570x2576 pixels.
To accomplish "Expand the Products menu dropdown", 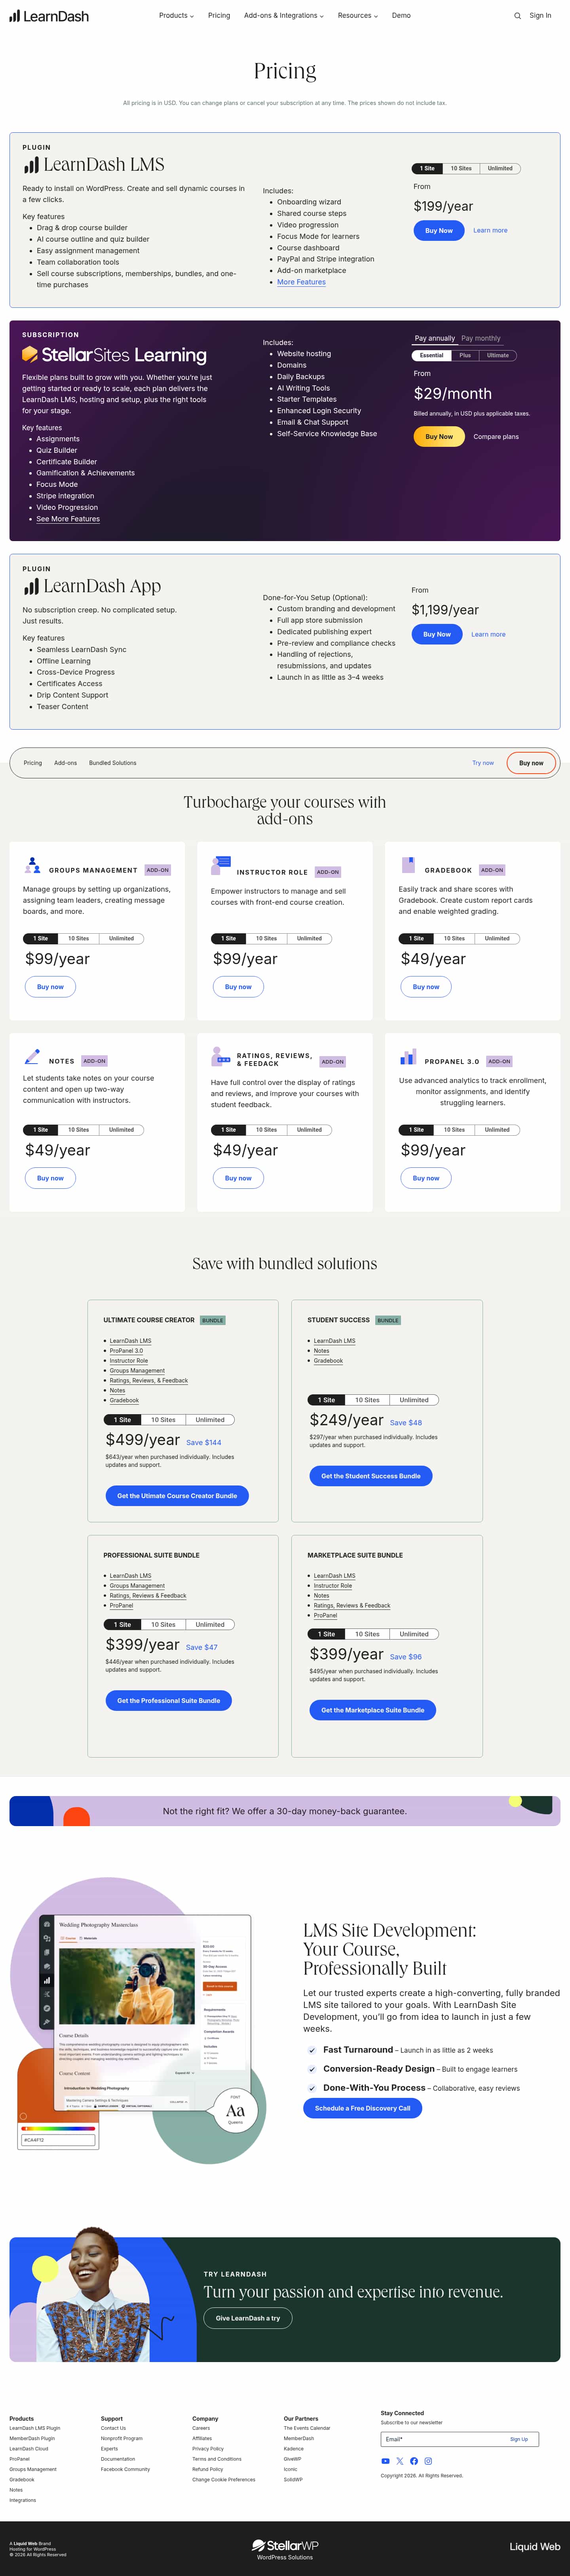I will click(176, 16).
